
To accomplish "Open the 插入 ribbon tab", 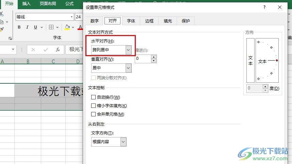I will point(26,3).
